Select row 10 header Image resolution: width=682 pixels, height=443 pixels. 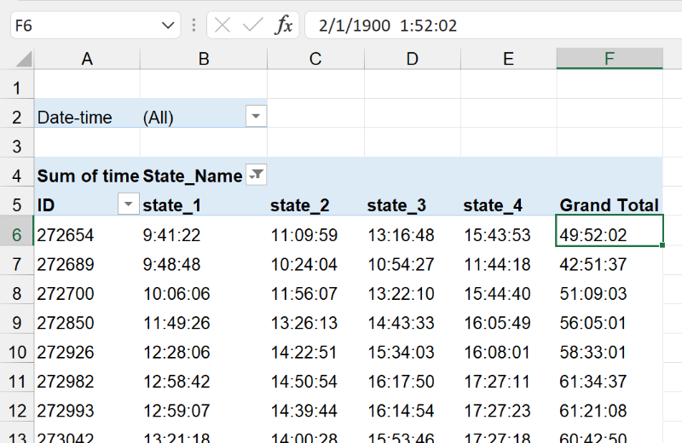click(x=17, y=352)
